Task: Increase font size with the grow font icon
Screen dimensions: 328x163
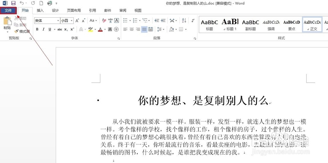Action: (x=77, y=21)
